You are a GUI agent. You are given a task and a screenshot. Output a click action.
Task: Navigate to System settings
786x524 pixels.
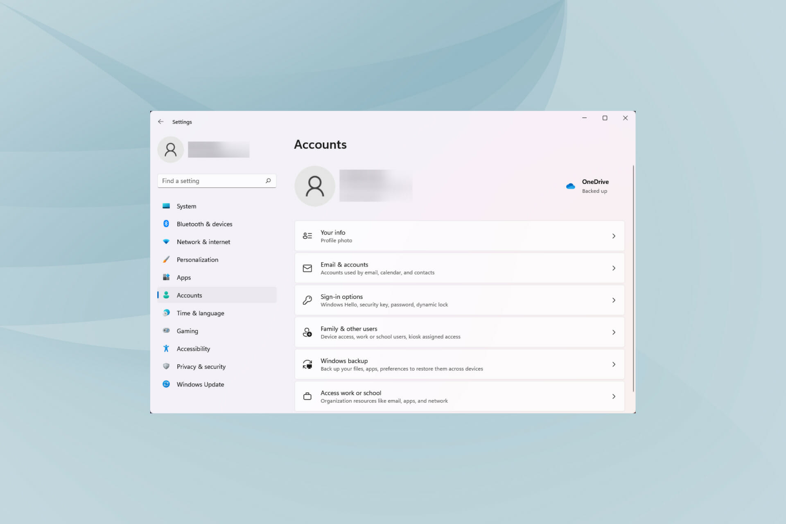click(187, 206)
